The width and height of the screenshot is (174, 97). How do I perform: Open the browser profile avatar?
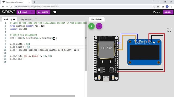(x=167, y=6)
